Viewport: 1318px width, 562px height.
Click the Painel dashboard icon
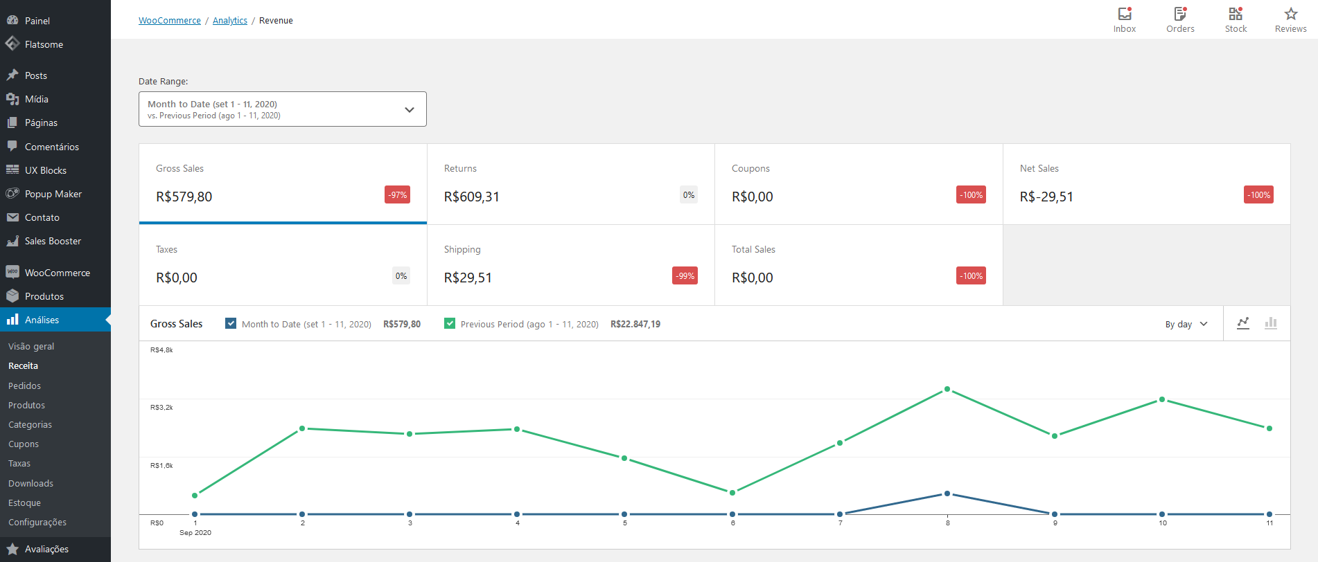coord(12,21)
